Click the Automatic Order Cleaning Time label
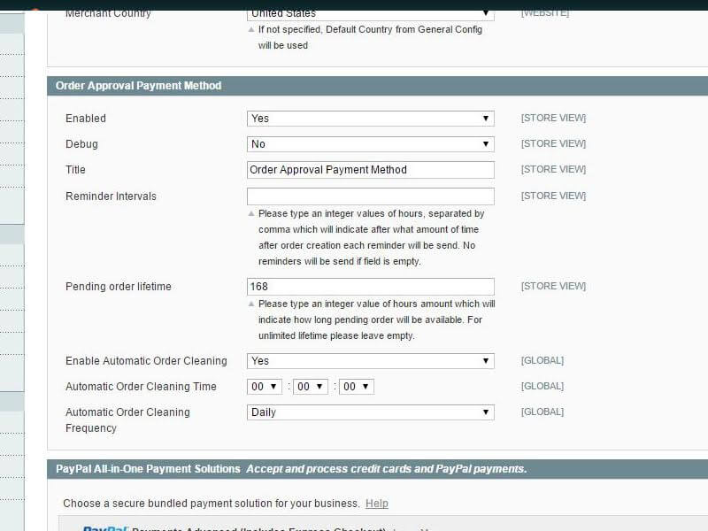 pyautogui.click(x=141, y=387)
